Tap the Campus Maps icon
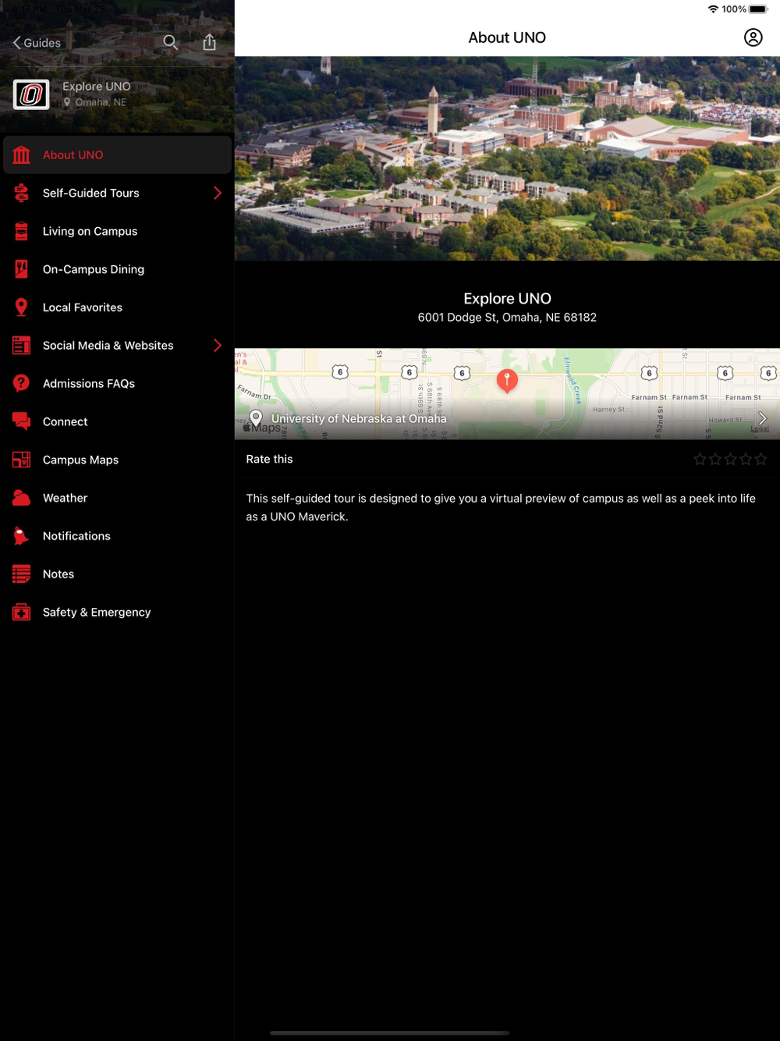 22,460
